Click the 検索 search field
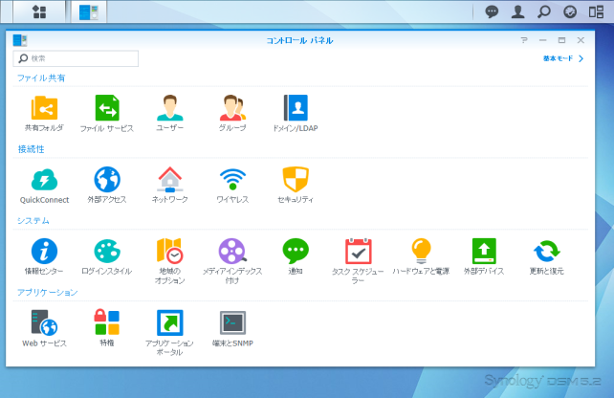Viewport: 614px width, 398px height. coord(76,58)
